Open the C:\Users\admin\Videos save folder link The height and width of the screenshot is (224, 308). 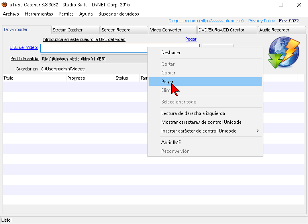(63, 69)
